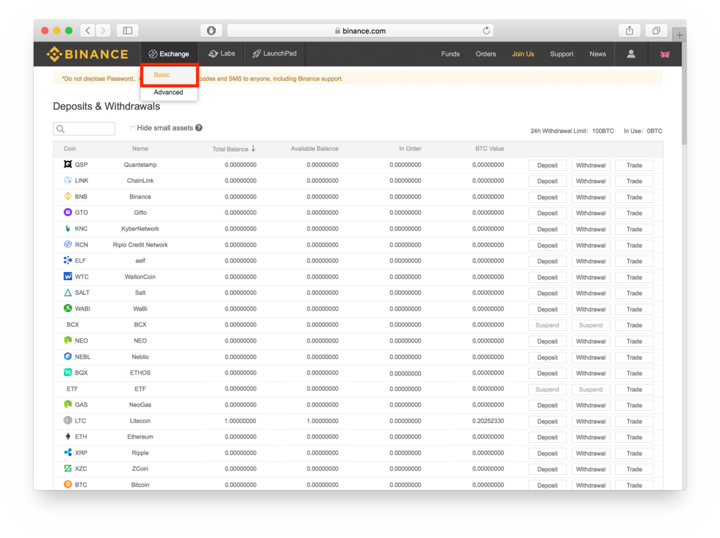720x538 pixels.
Task: Click the XRP coin icon
Action: pos(68,452)
